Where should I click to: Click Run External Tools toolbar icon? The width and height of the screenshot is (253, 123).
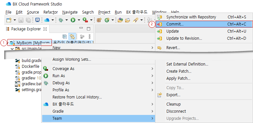pyautogui.click(x=85, y=20)
